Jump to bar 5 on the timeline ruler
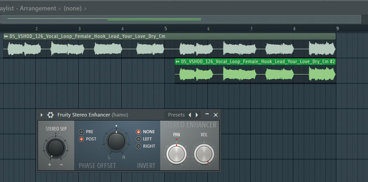 click(x=166, y=29)
